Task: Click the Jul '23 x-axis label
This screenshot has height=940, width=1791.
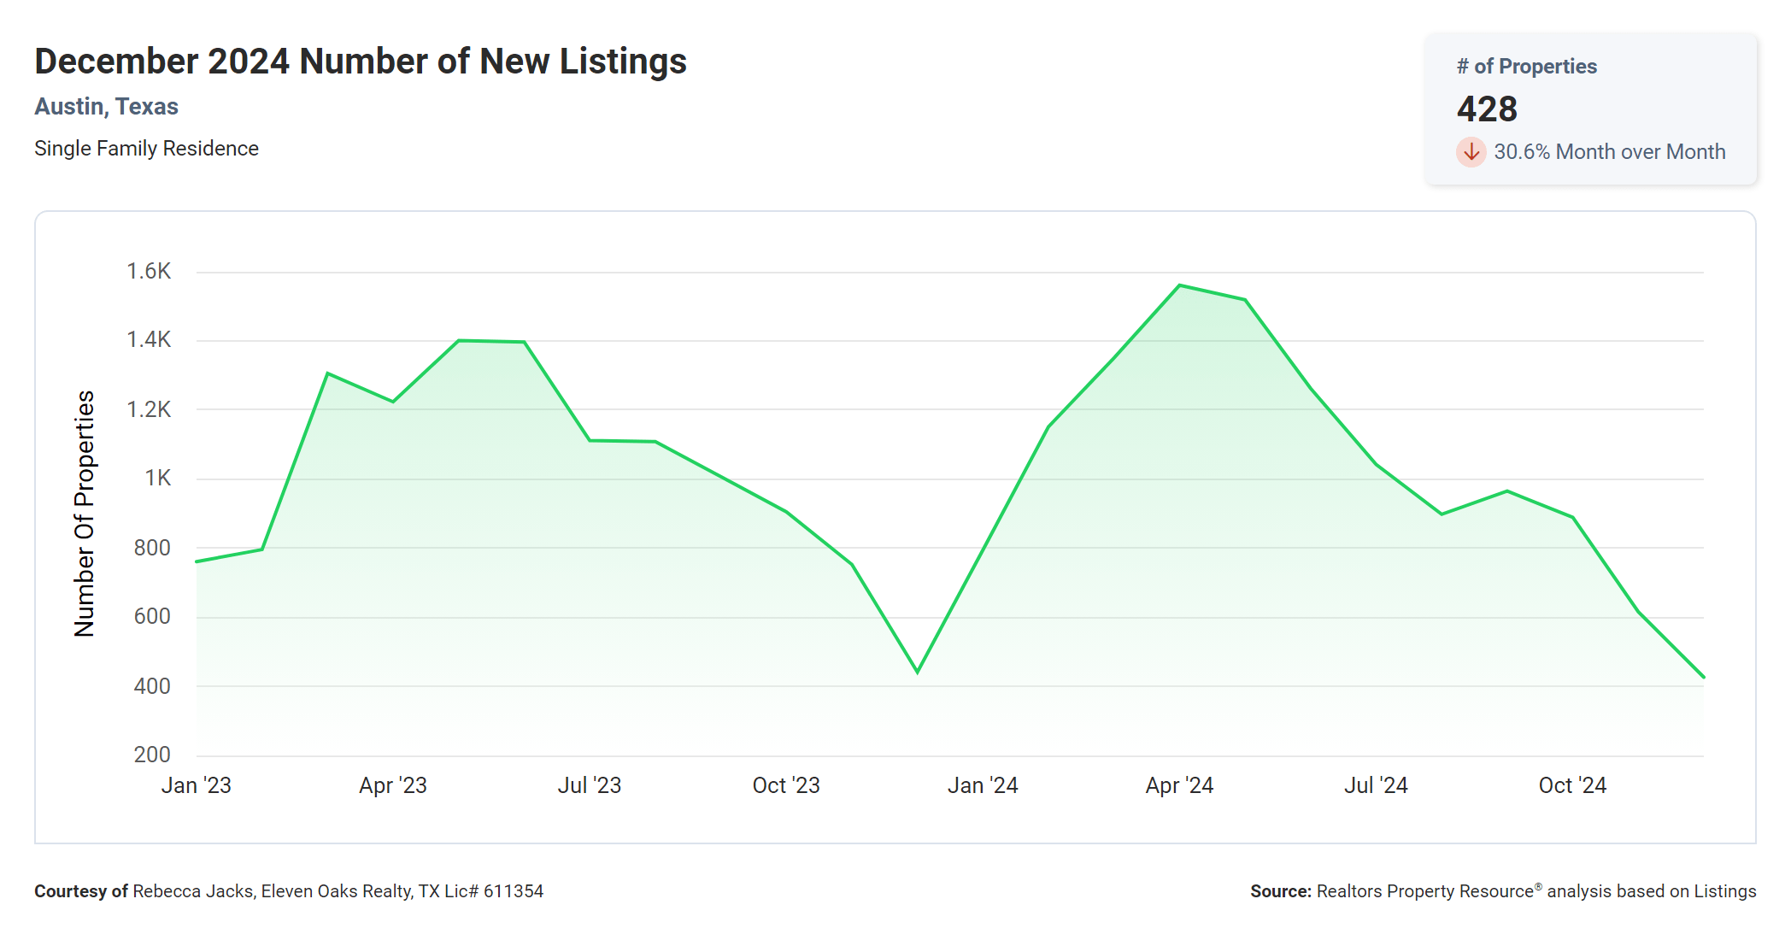Action: click(x=589, y=785)
